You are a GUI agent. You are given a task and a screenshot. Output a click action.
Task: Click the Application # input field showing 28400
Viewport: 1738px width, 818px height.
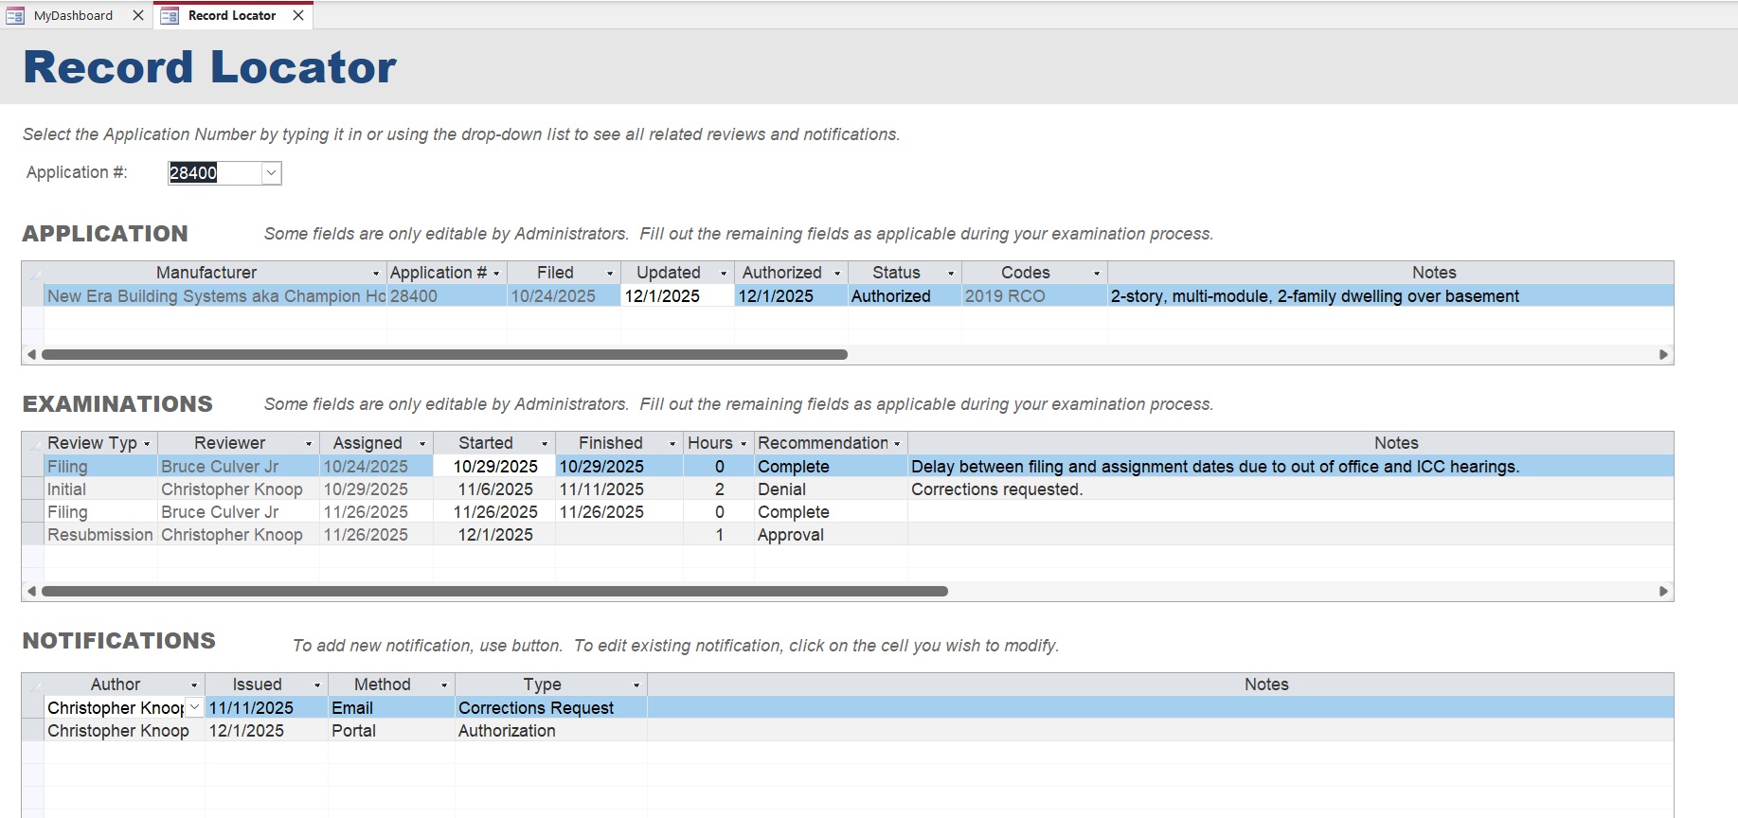[x=214, y=172]
